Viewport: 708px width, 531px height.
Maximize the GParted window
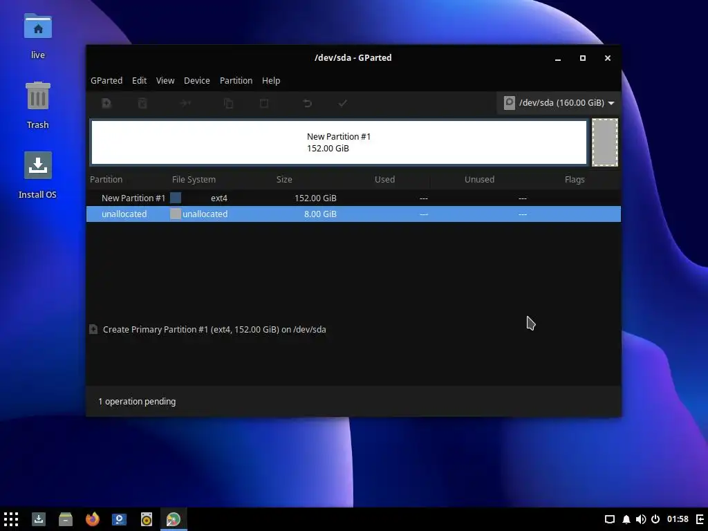583,58
